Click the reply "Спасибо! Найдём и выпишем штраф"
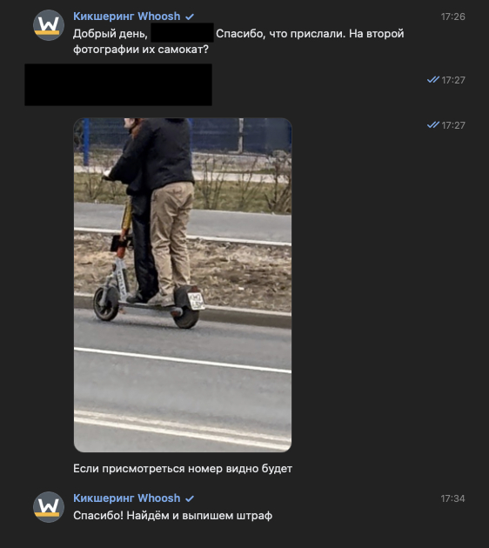This screenshot has width=489, height=548. [x=172, y=516]
